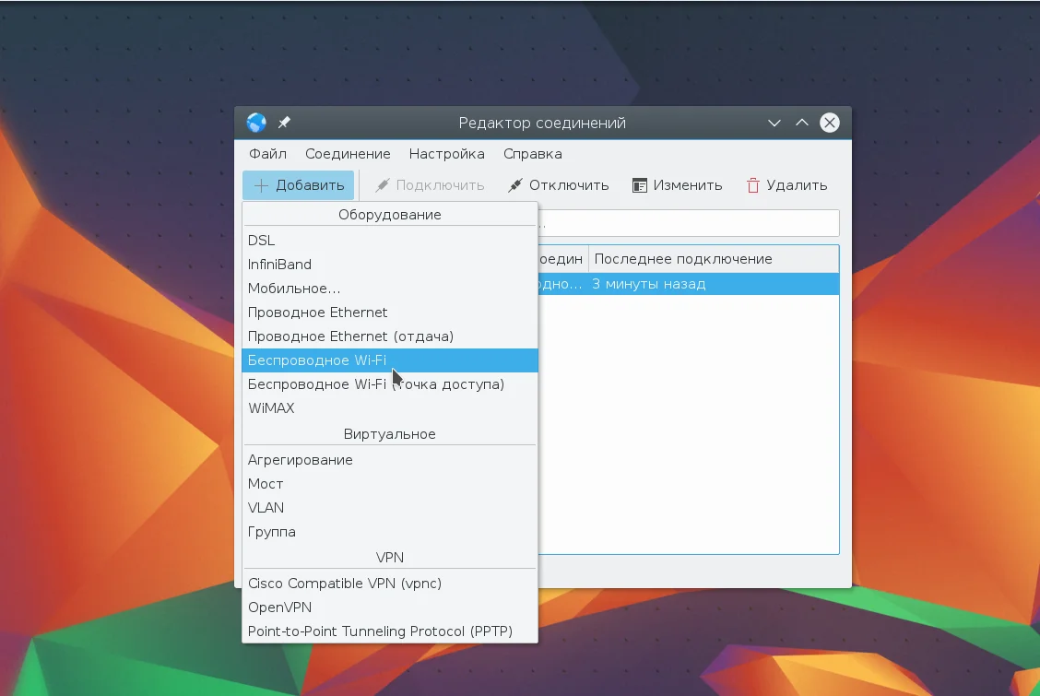Click the unplug icon next to Отключить
This screenshot has height=696, width=1040.
pyautogui.click(x=514, y=185)
